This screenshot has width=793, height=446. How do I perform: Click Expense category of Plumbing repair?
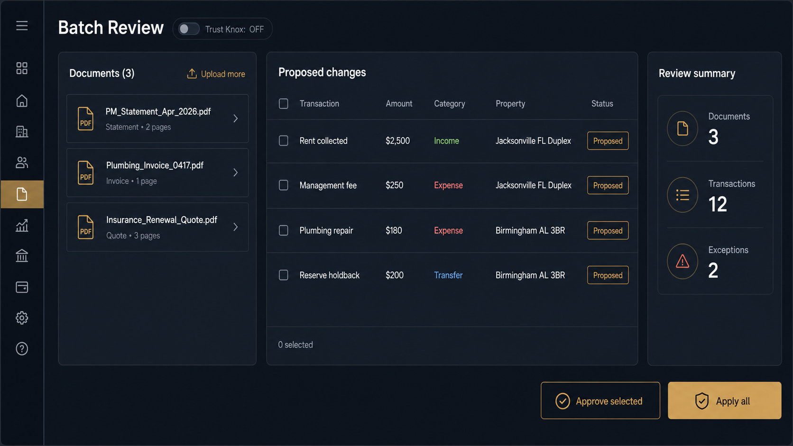(448, 230)
